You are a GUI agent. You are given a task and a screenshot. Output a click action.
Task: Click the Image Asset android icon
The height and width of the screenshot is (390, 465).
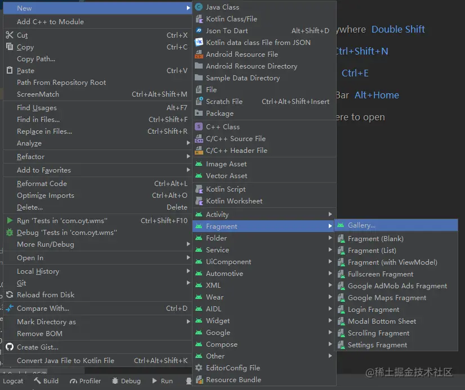point(199,164)
